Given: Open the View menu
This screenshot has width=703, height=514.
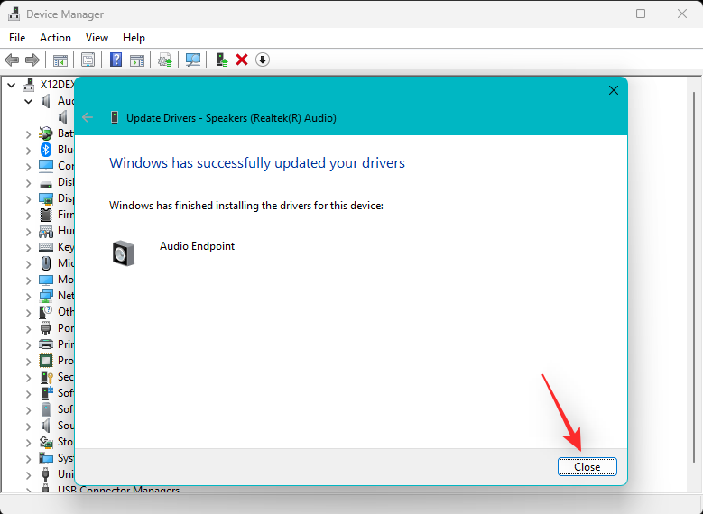Looking at the screenshot, I should click(x=97, y=38).
